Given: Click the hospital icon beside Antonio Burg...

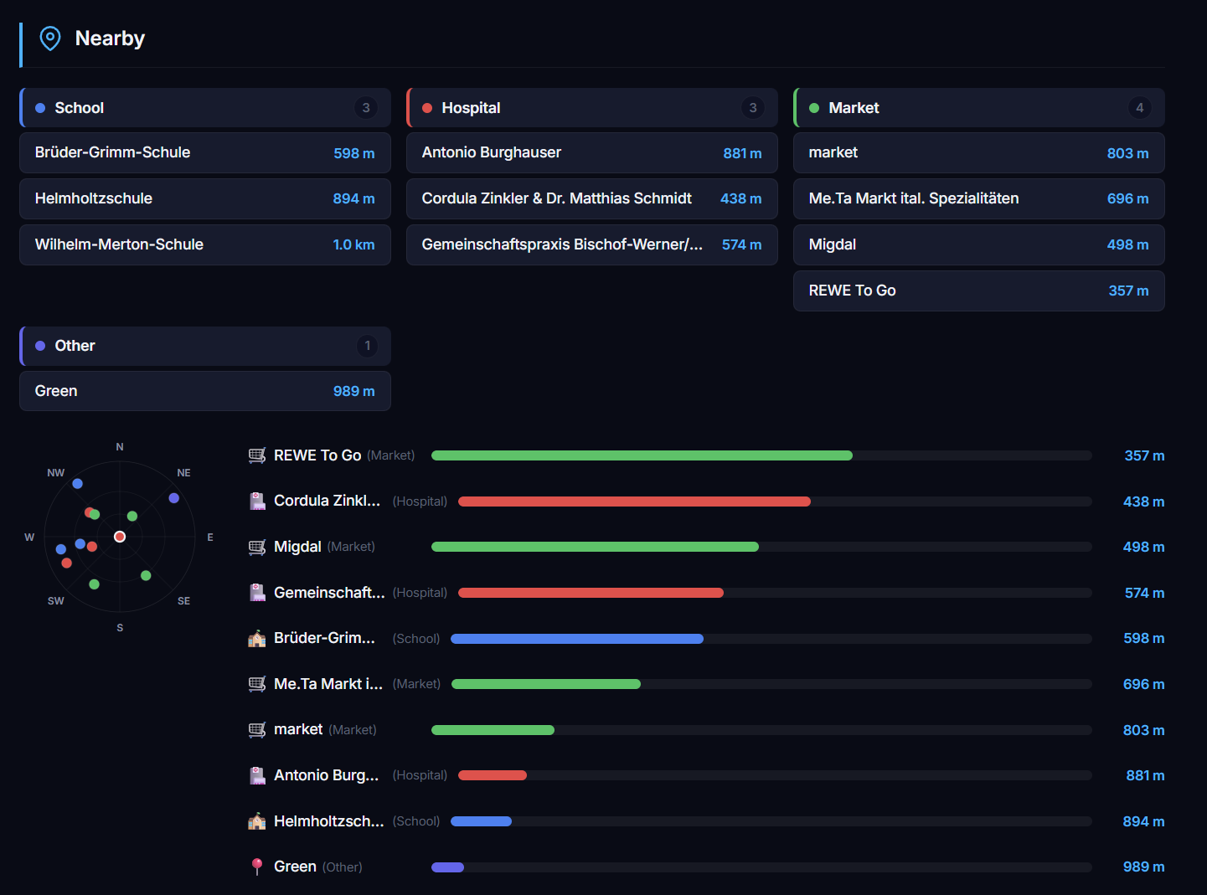Looking at the screenshot, I should (257, 775).
